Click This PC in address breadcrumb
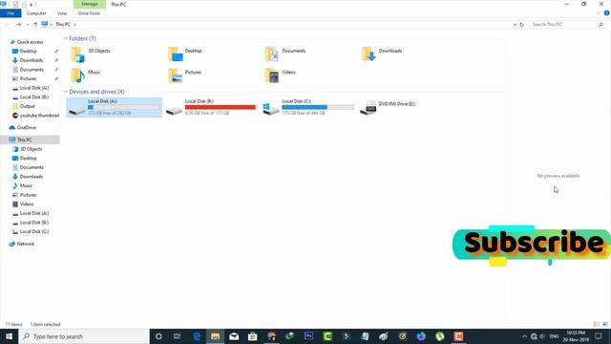611x344 pixels. coord(63,24)
